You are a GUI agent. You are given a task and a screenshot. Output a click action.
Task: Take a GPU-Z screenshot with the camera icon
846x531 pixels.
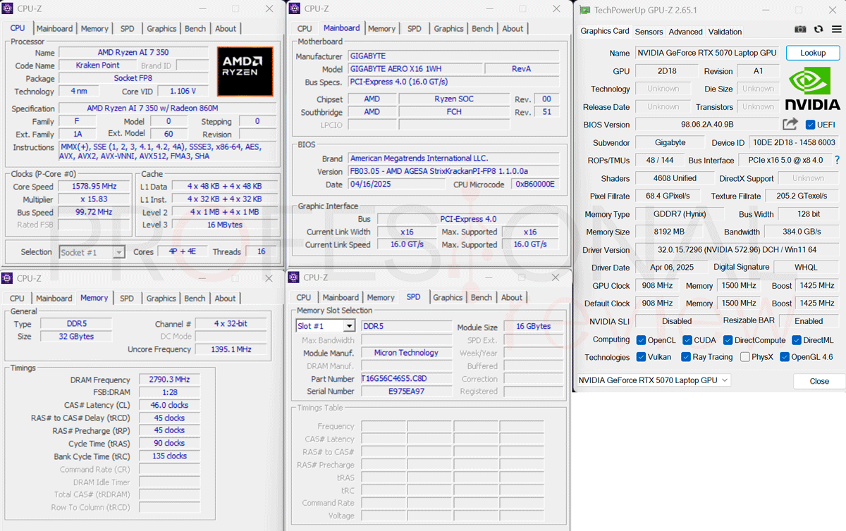click(800, 30)
